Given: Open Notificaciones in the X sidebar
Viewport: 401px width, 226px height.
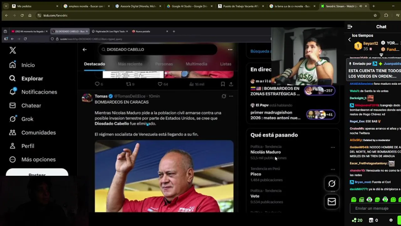Looking at the screenshot, I should [33, 92].
